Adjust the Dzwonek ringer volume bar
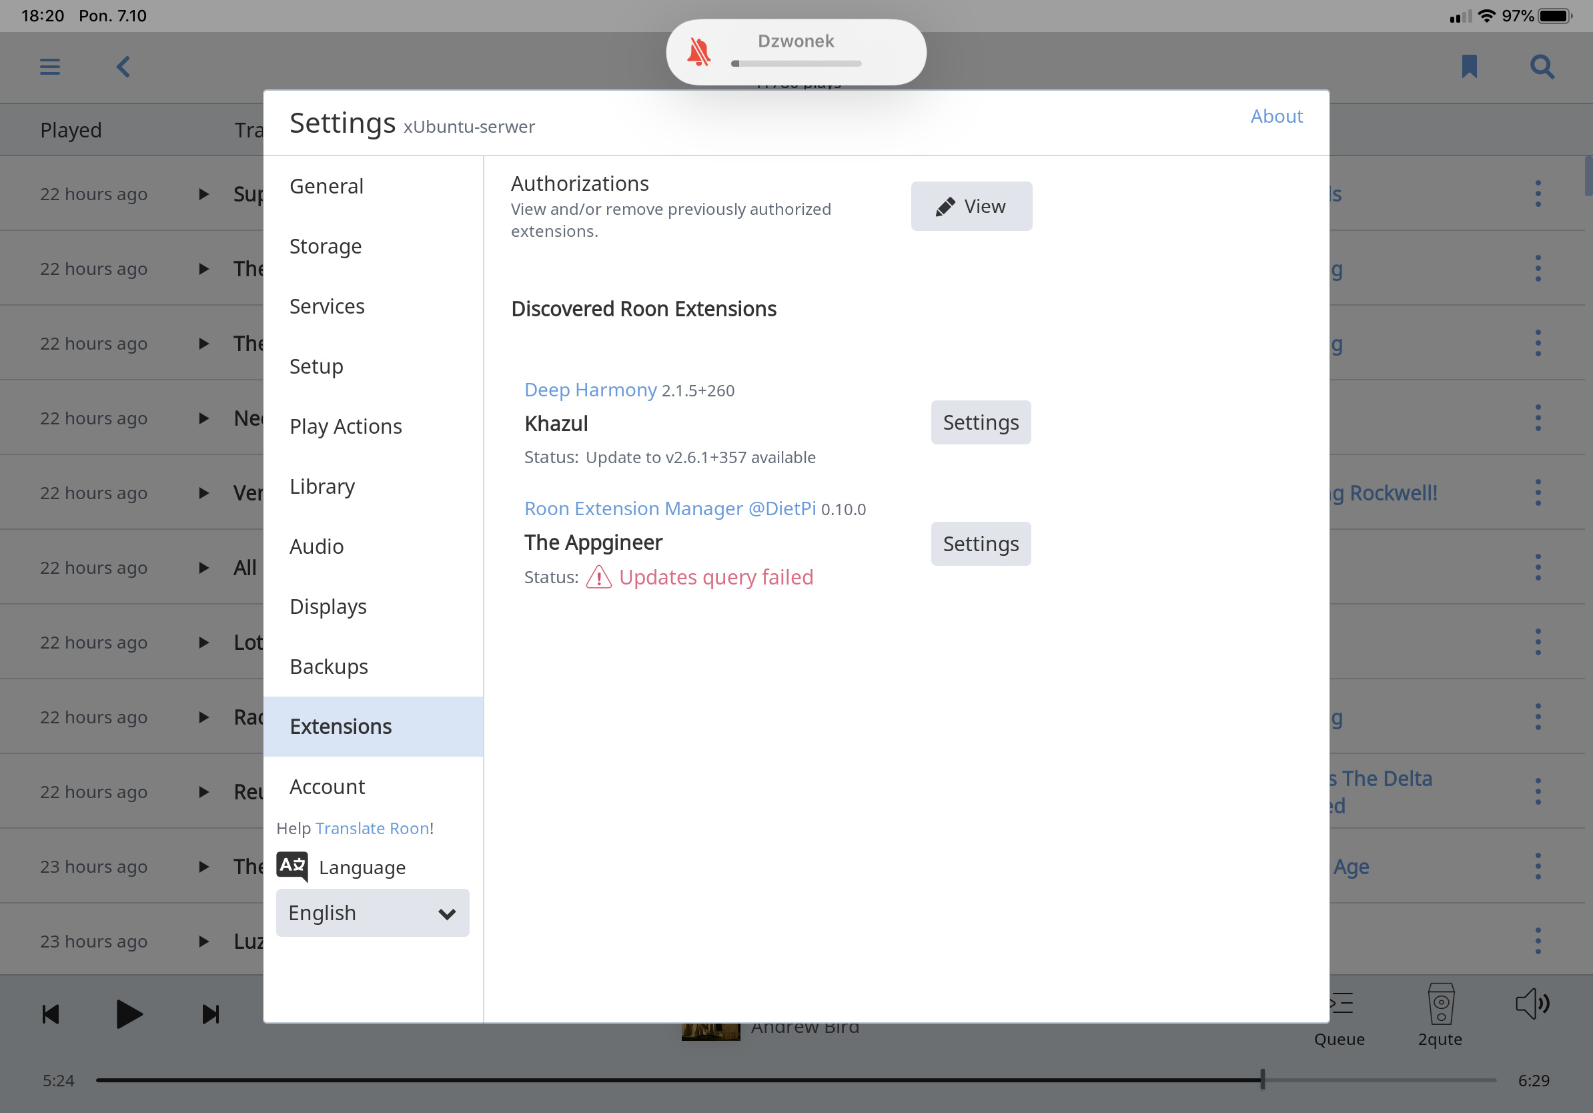This screenshot has height=1113, width=1593. pyautogui.click(x=796, y=63)
